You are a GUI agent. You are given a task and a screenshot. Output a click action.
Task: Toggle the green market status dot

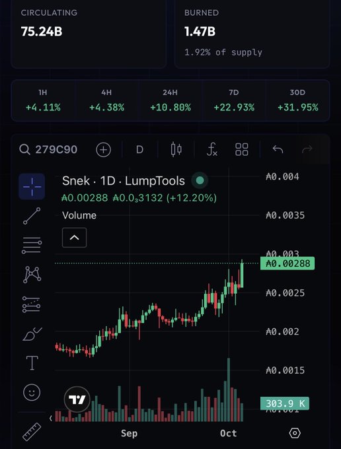[200, 180]
